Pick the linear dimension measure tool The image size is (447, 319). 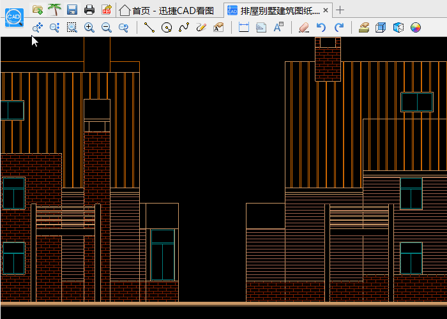[x=243, y=27]
